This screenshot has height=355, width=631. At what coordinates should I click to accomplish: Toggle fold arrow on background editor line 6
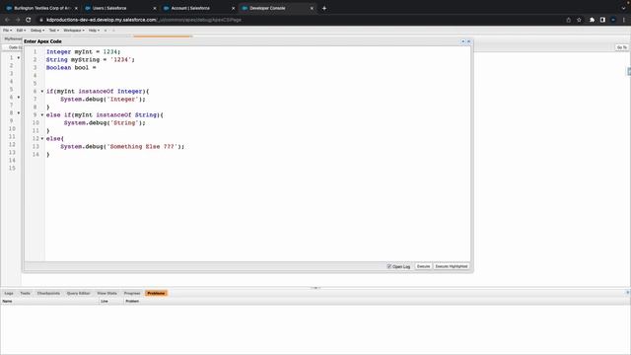point(19,98)
